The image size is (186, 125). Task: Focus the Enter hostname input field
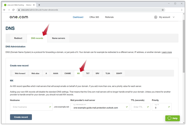tap(31, 107)
